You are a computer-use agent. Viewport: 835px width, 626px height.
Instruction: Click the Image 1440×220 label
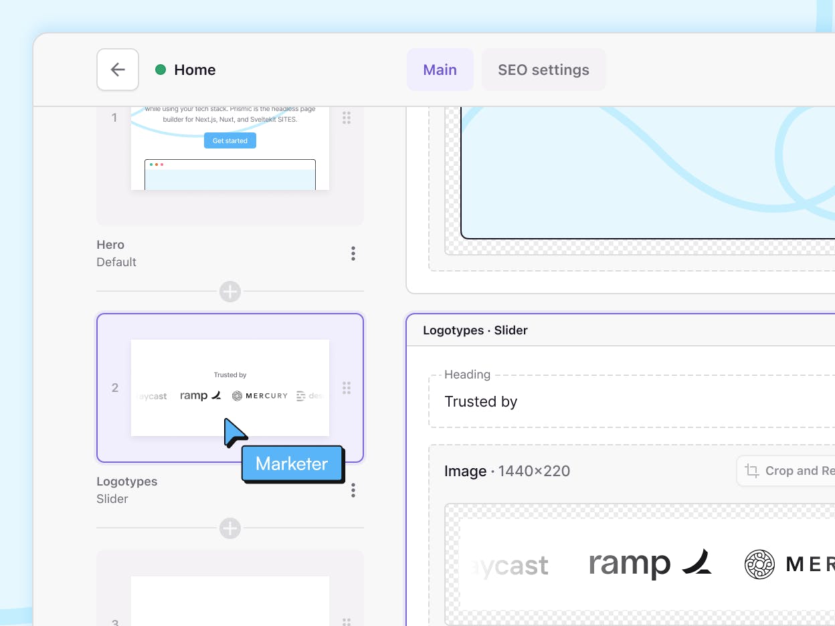pos(507,471)
